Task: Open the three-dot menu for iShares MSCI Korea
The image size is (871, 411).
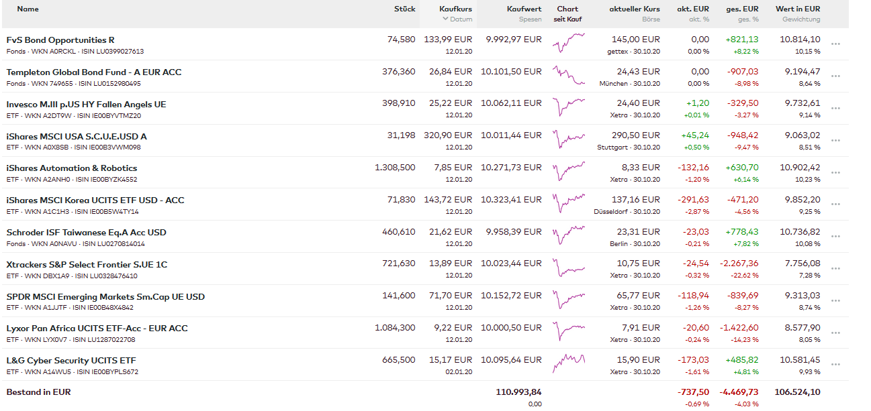Action: tap(835, 204)
